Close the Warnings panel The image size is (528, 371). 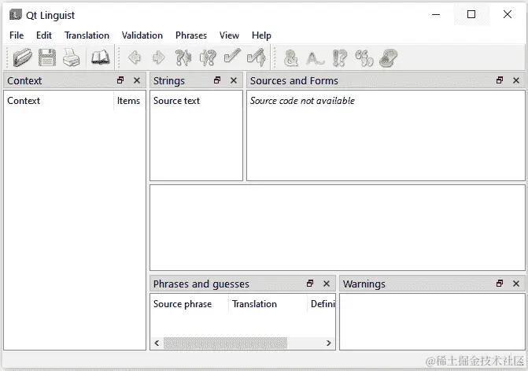click(x=516, y=284)
